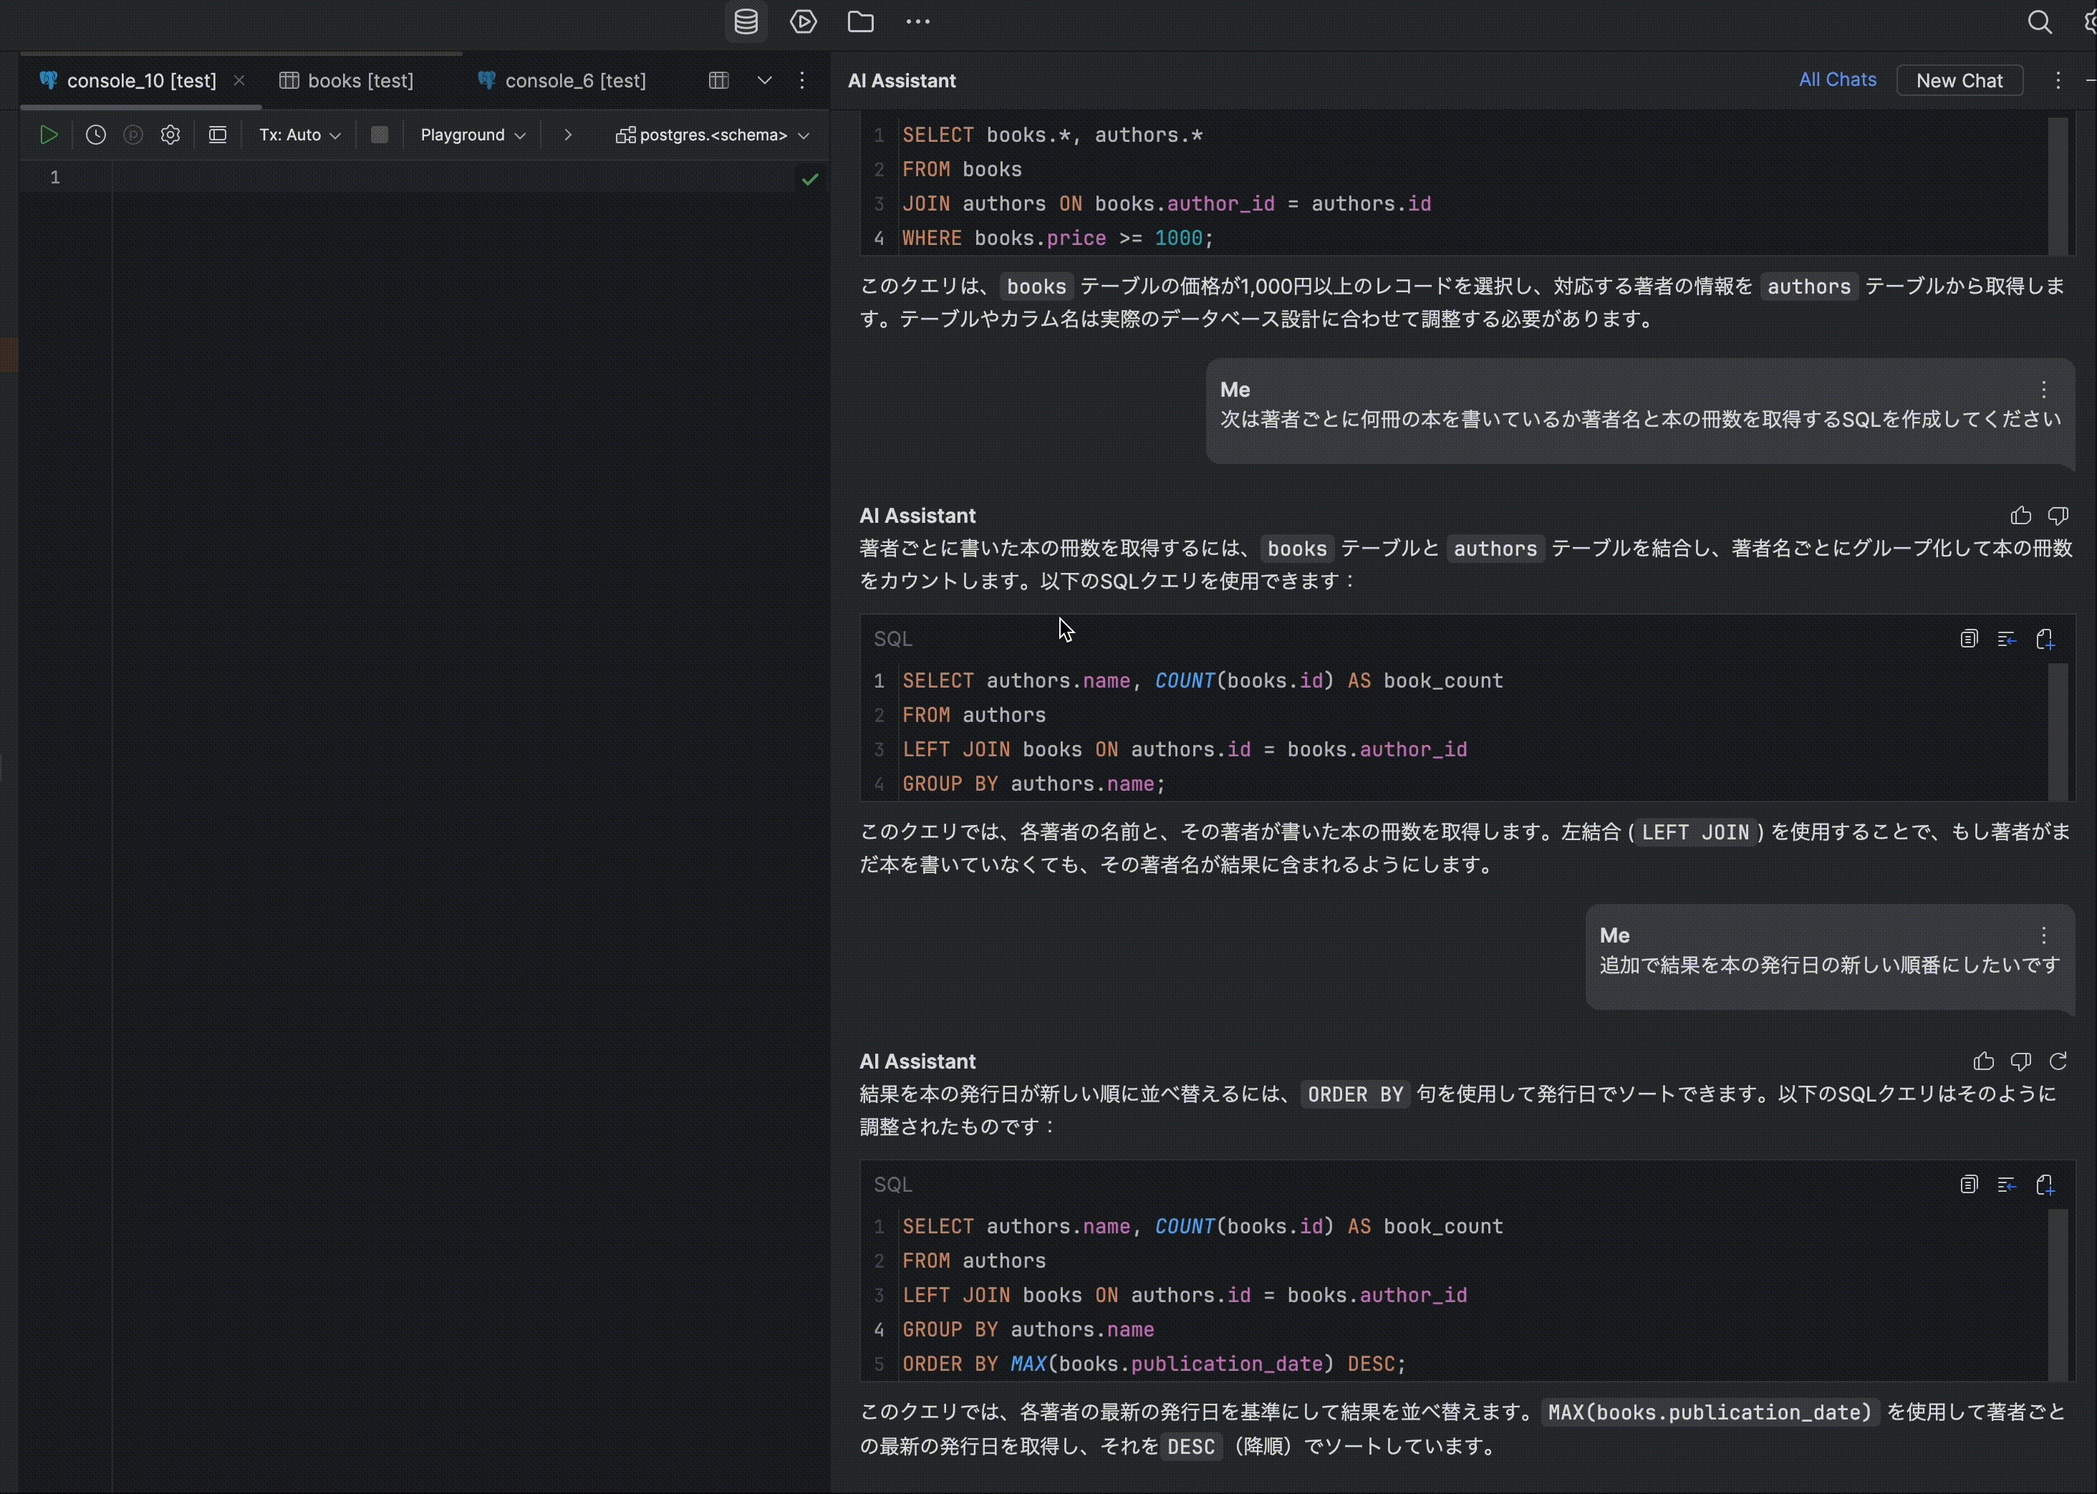Open console settings gear icon

(x=170, y=135)
